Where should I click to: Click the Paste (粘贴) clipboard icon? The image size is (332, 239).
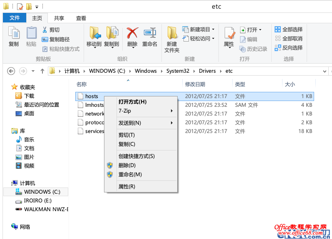31,33
